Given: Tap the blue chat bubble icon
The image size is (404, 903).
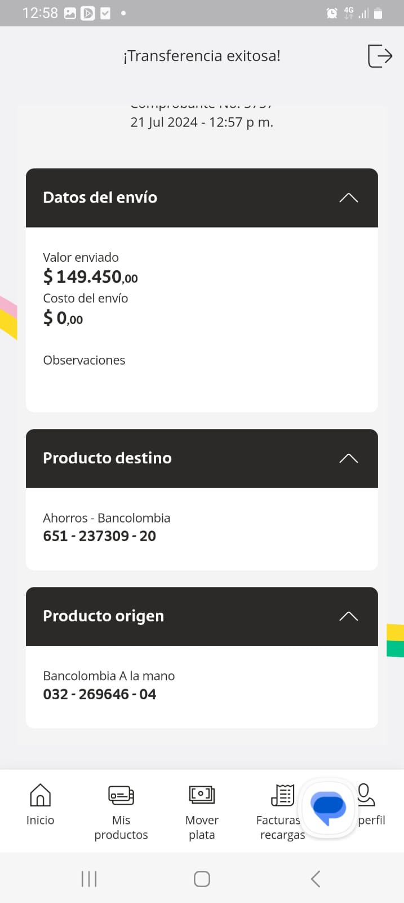Looking at the screenshot, I should pyautogui.click(x=328, y=808).
